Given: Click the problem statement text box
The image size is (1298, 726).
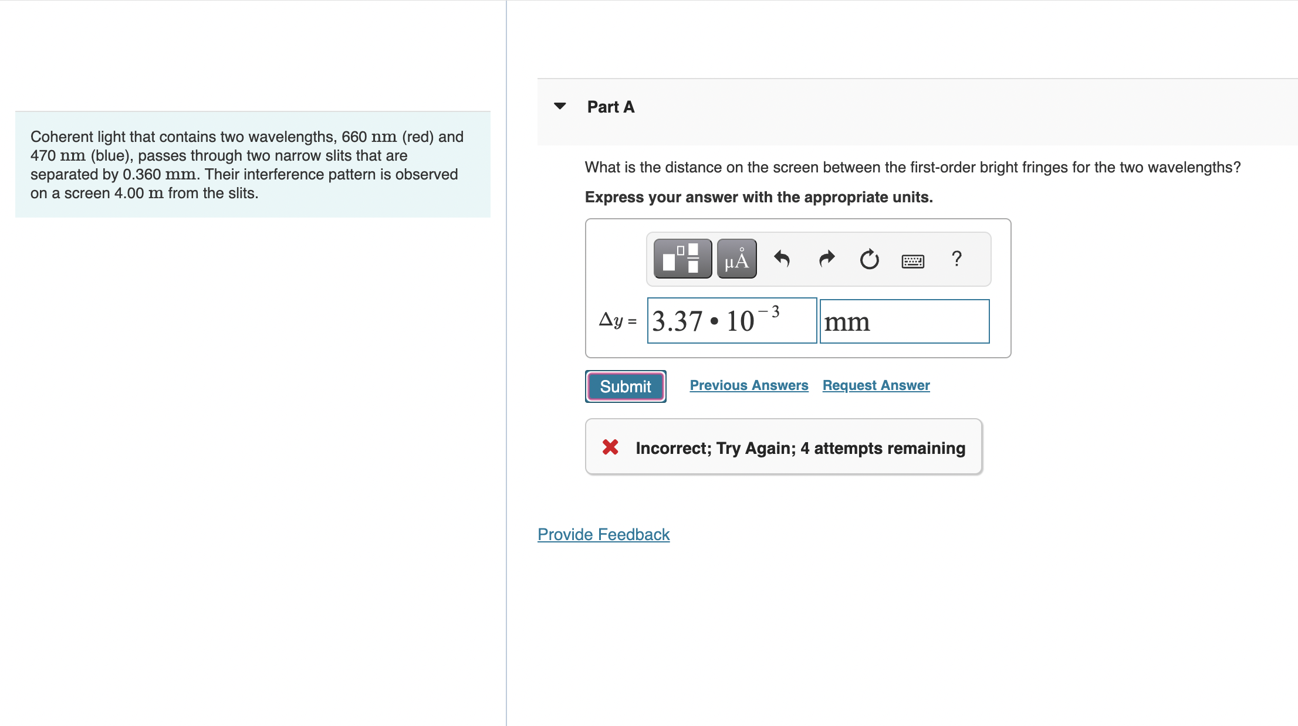Looking at the screenshot, I should (252, 165).
